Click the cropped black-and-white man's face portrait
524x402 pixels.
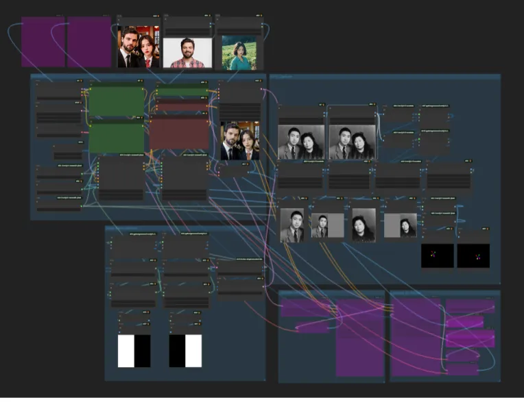[291, 225]
